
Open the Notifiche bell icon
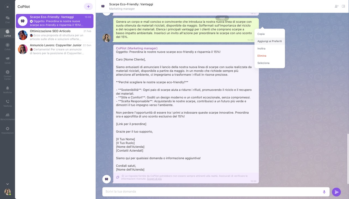click(7, 89)
